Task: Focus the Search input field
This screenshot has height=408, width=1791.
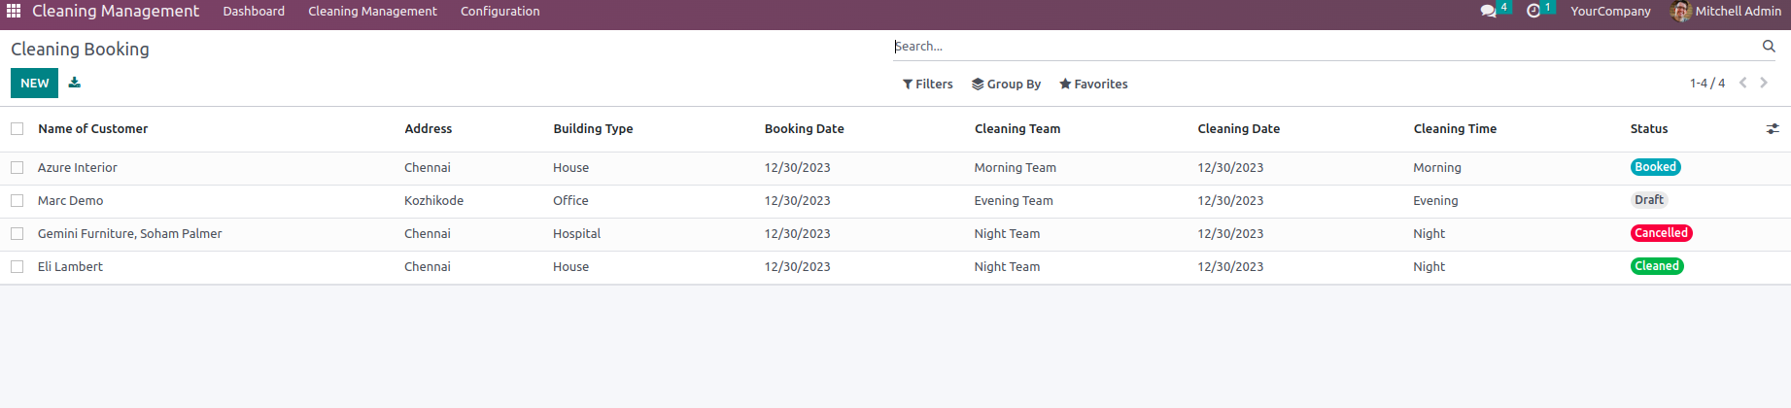Action: 1322,46
